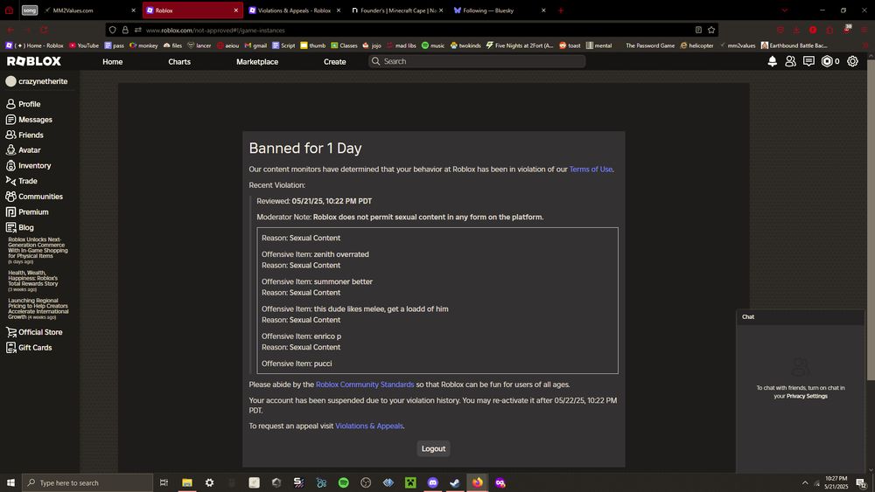Switch to Founder's Minecraft Cape tab

(397, 10)
